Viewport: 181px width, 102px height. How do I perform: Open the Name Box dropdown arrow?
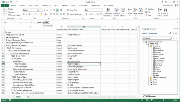[14, 22]
